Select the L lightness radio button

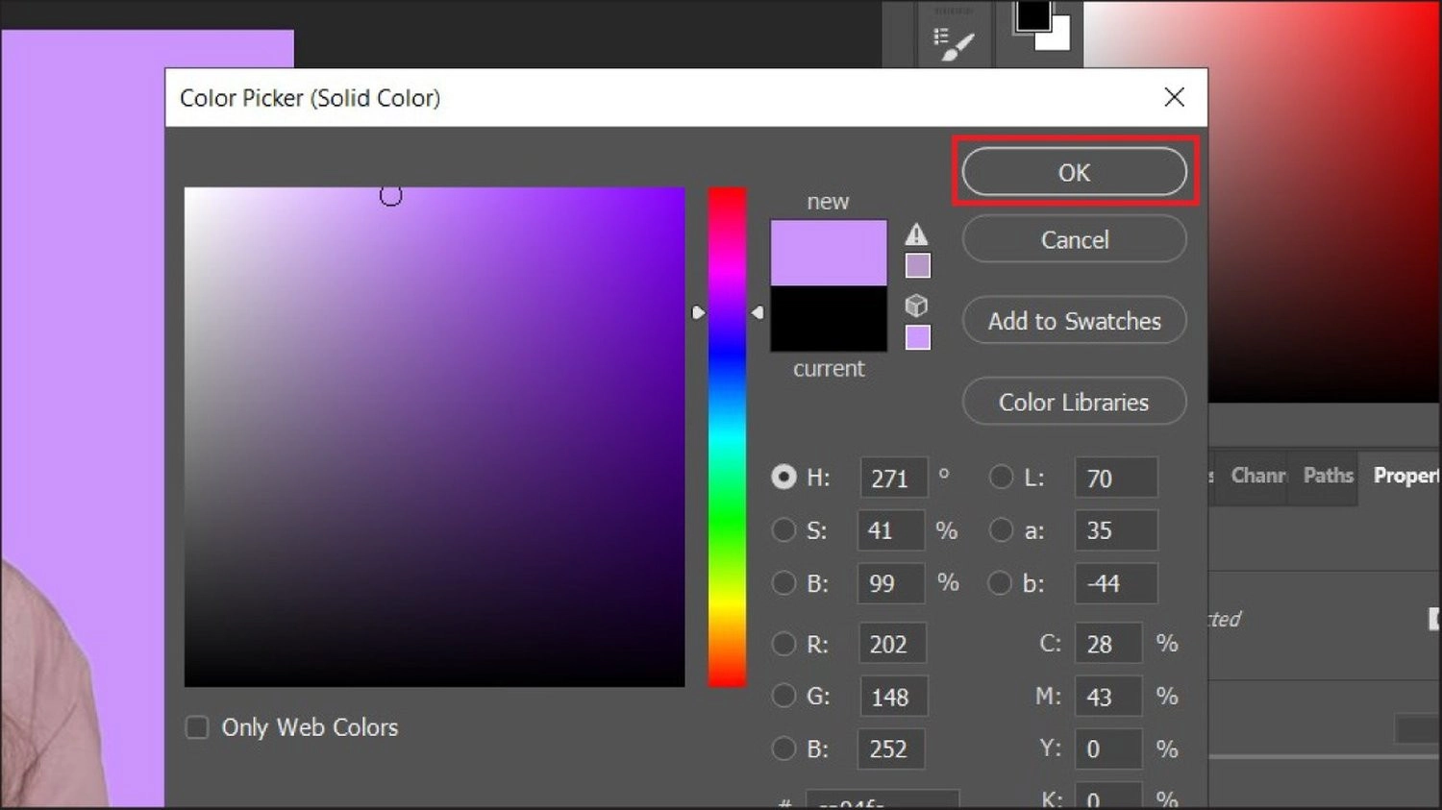pyautogui.click(x=1001, y=478)
